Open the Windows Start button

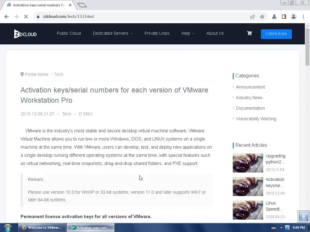(8, 228)
